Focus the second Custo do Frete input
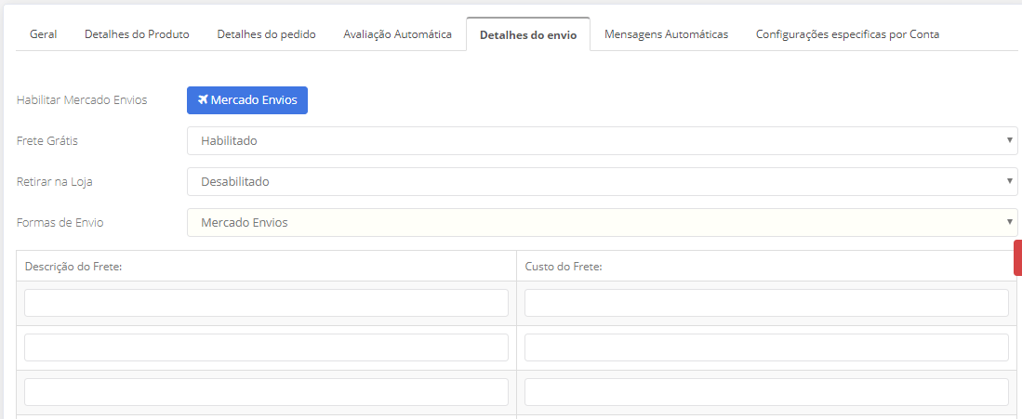This screenshot has width=1022, height=419. pyautogui.click(x=766, y=347)
